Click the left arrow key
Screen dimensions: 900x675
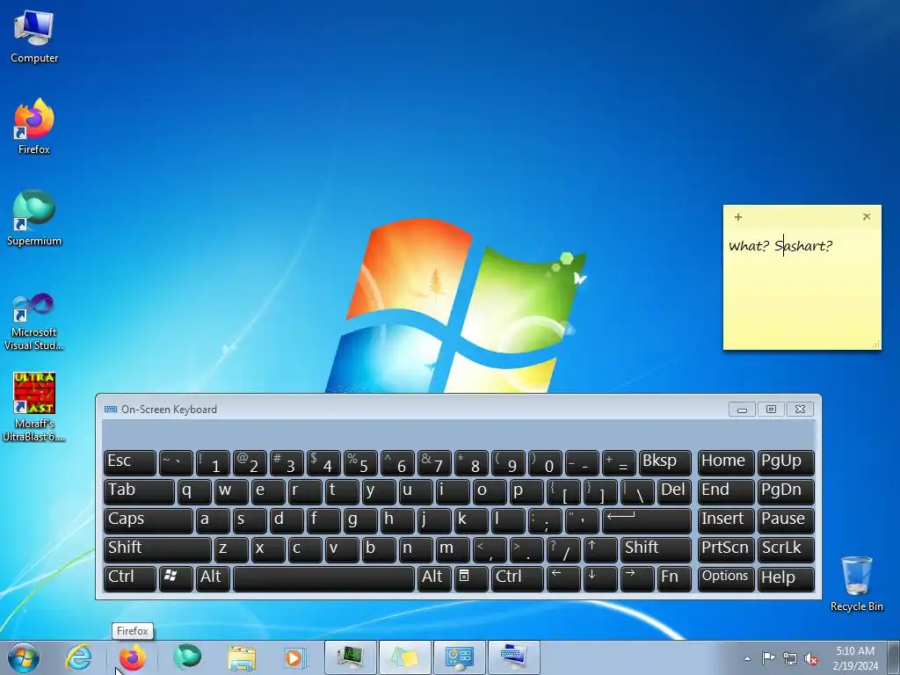tap(563, 578)
